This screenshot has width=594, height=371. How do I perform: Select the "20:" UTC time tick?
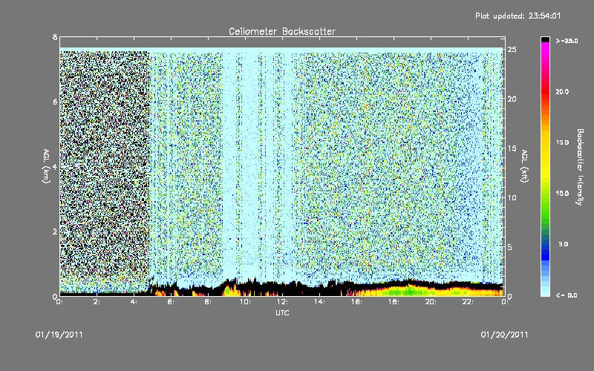click(x=431, y=302)
